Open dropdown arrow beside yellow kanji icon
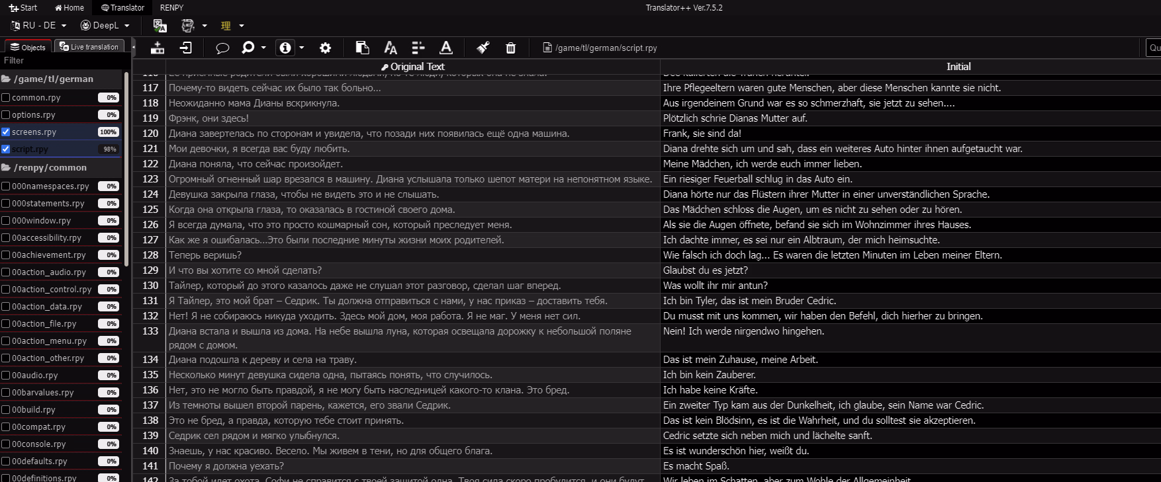Image resolution: width=1161 pixels, height=482 pixels. tap(242, 26)
